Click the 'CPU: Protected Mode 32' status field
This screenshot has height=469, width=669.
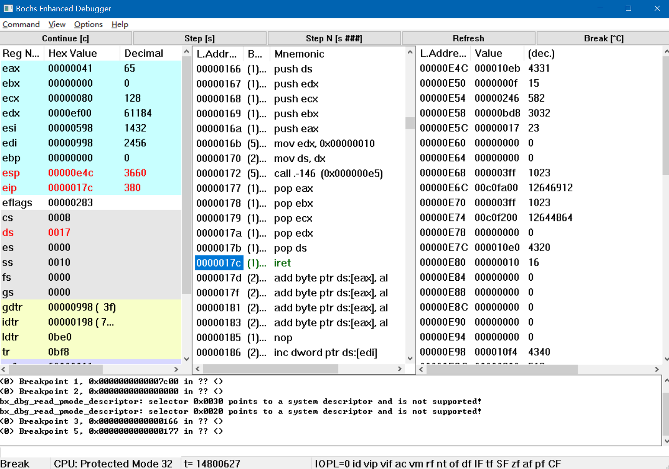[114, 463]
